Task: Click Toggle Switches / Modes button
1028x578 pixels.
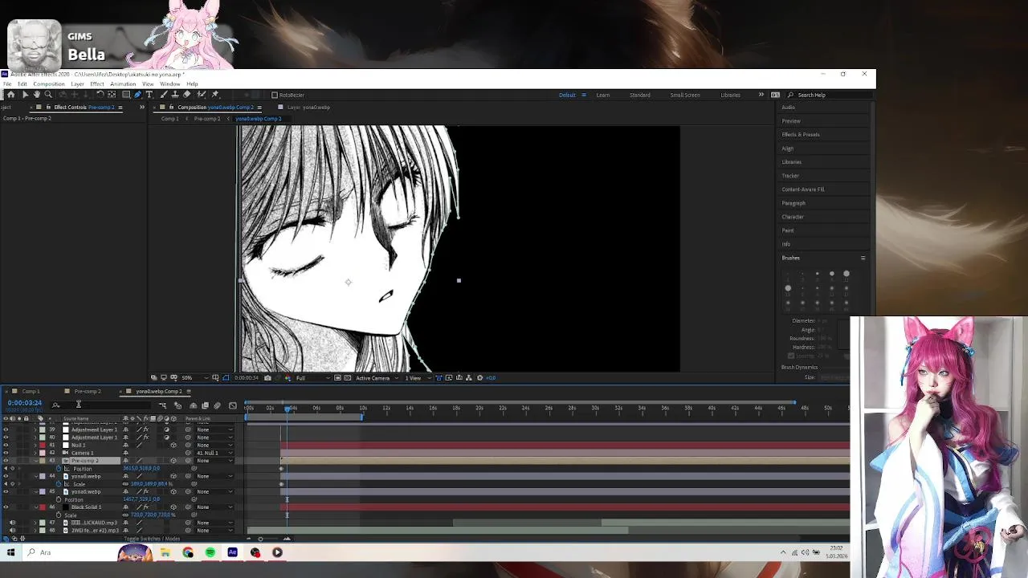Action: pyautogui.click(x=152, y=539)
